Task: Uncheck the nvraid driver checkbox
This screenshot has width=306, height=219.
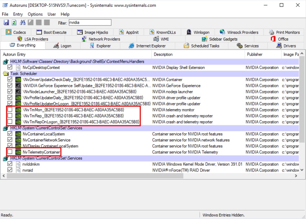Action: (10, 170)
